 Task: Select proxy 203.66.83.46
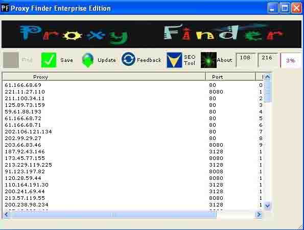(23, 145)
